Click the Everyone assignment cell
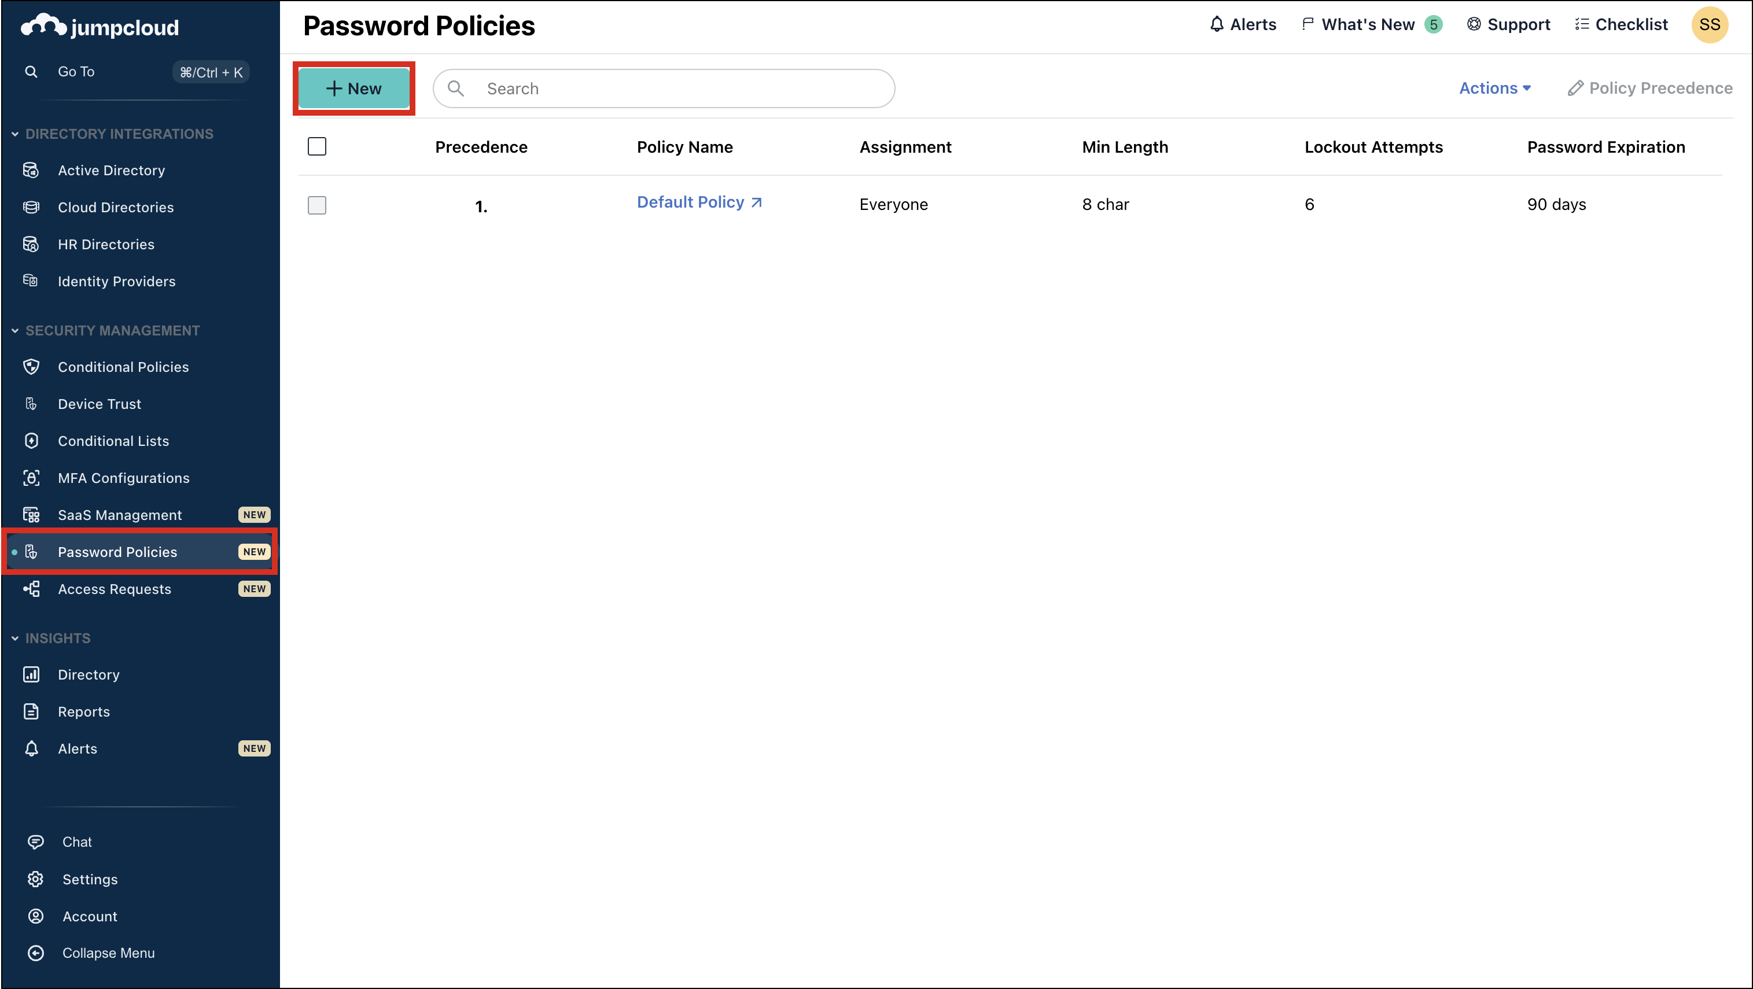The height and width of the screenshot is (989, 1753). pyautogui.click(x=893, y=205)
